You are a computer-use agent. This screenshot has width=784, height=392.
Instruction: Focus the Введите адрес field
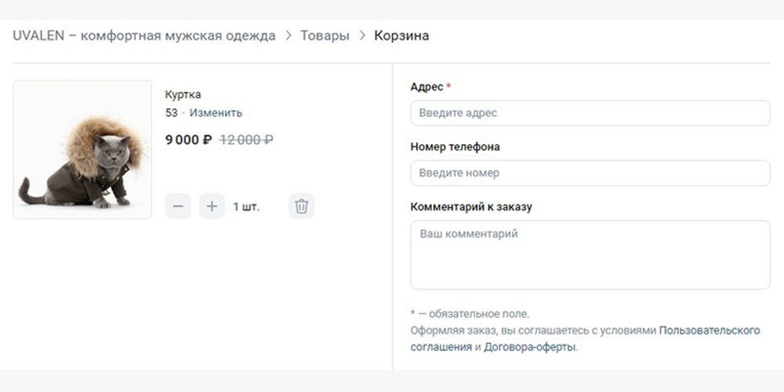[x=590, y=113]
